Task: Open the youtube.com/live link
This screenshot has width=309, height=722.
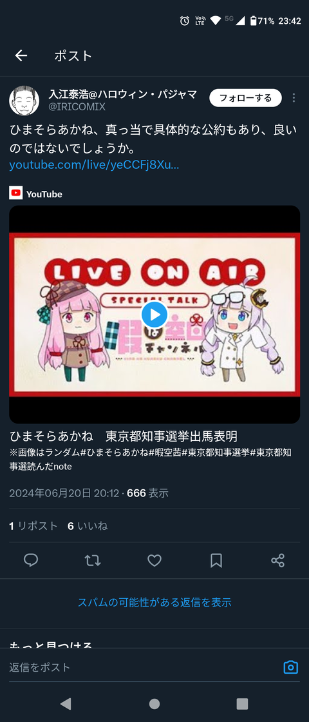Action: pos(94,165)
